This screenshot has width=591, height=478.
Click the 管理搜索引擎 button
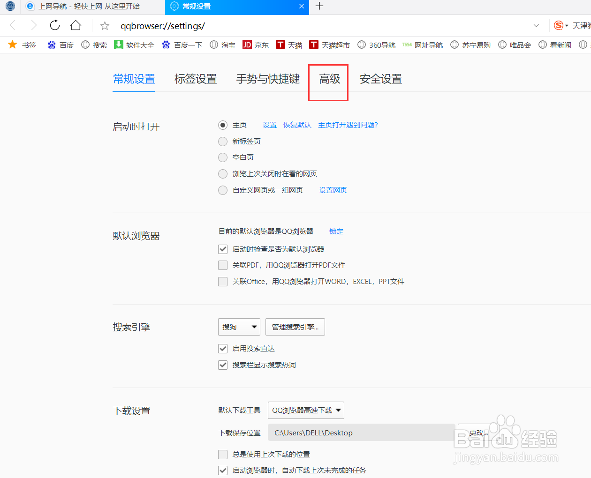pos(295,327)
